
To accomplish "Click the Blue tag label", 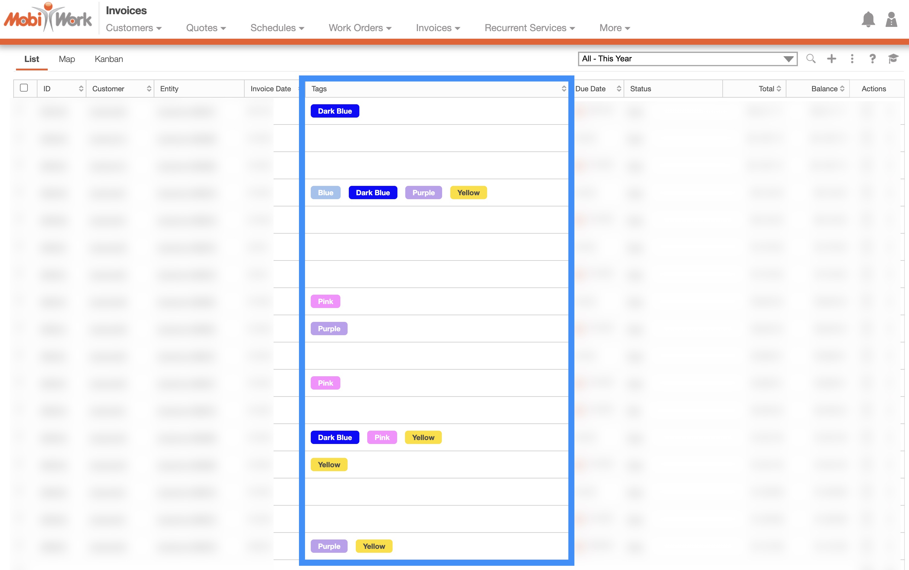I will click(x=326, y=193).
